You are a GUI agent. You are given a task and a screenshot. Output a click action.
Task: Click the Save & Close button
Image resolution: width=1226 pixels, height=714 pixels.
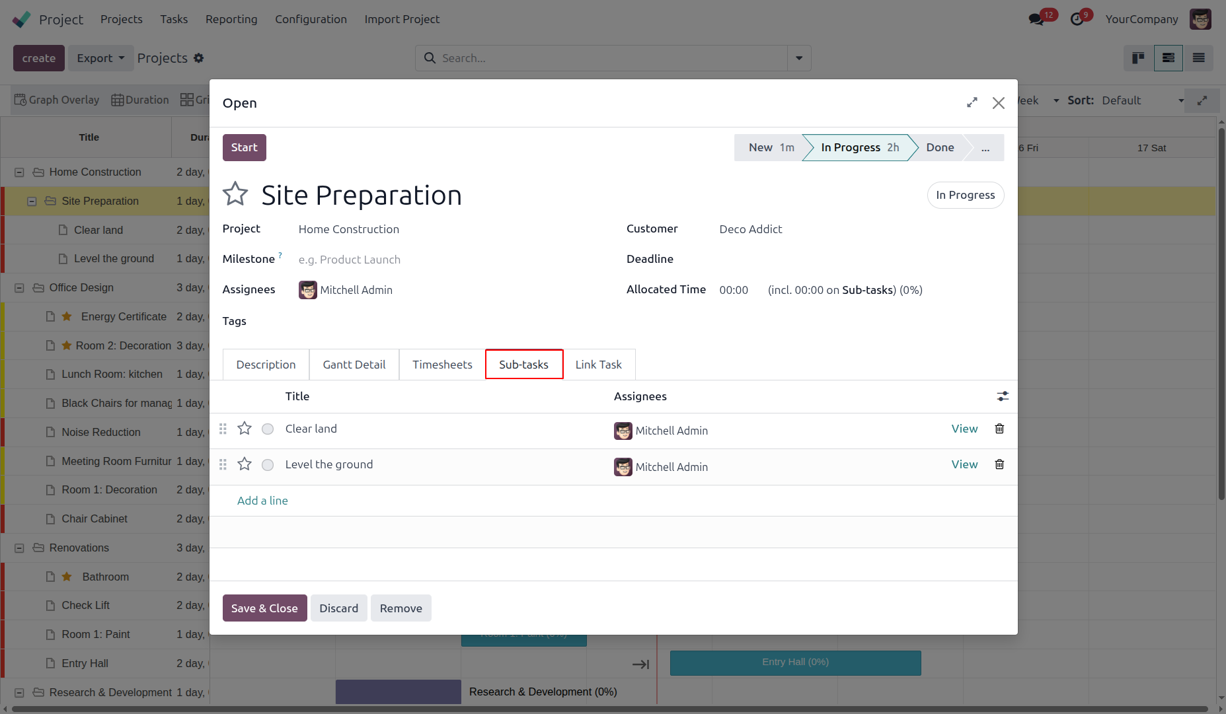click(x=264, y=608)
